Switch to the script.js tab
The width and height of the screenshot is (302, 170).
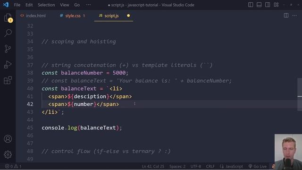(x=111, y=16)
